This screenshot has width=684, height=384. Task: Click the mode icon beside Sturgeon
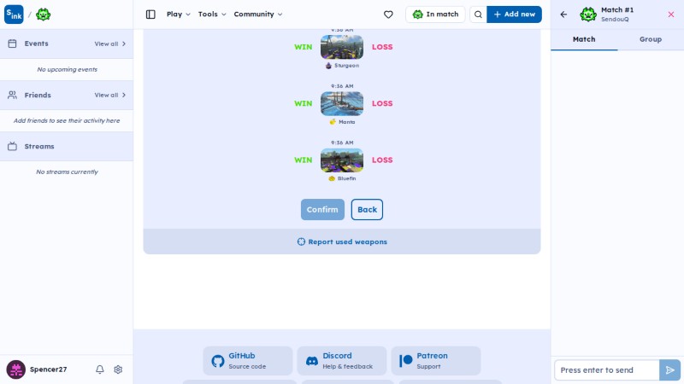tap(328, 66)
